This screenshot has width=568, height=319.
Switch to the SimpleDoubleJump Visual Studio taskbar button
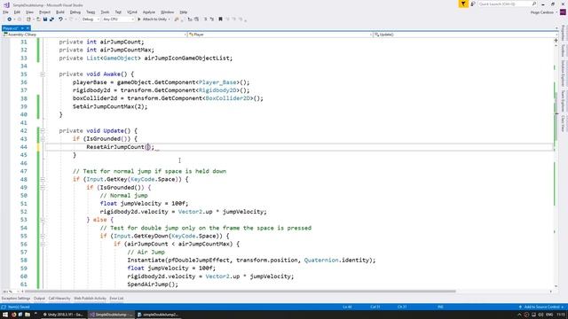click(111, 315)
